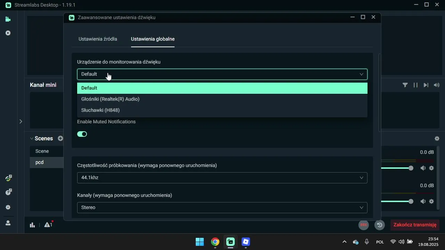Screen dimensions: 445x250
Task: Click the POL language indicator
Action: (380, 242)
